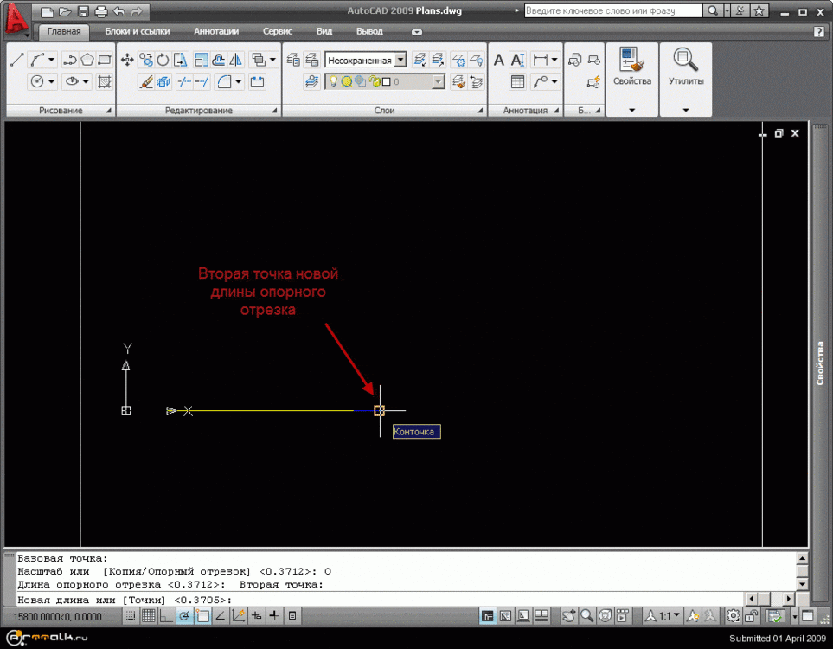Click the Утилиты panel button
Screen dimensions: 833x649
(x=686, y=68)
